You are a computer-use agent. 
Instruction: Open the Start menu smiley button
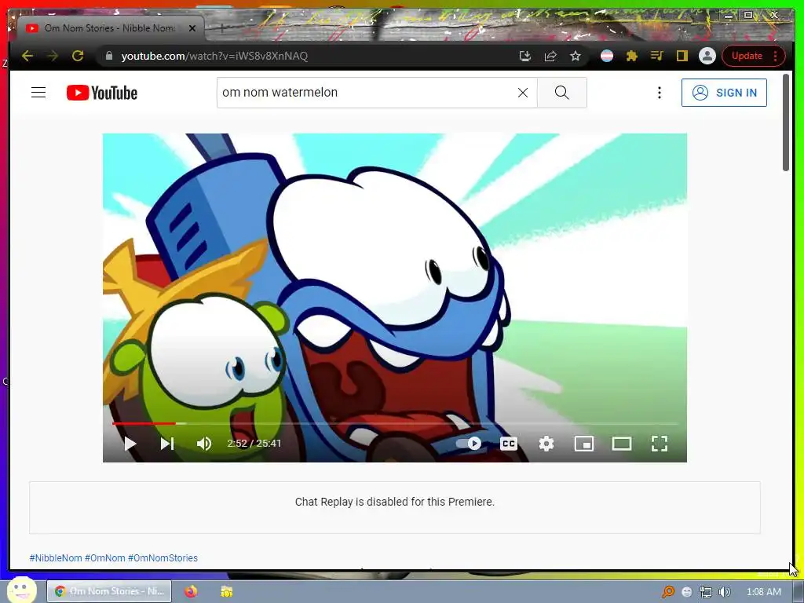[21, 590]
